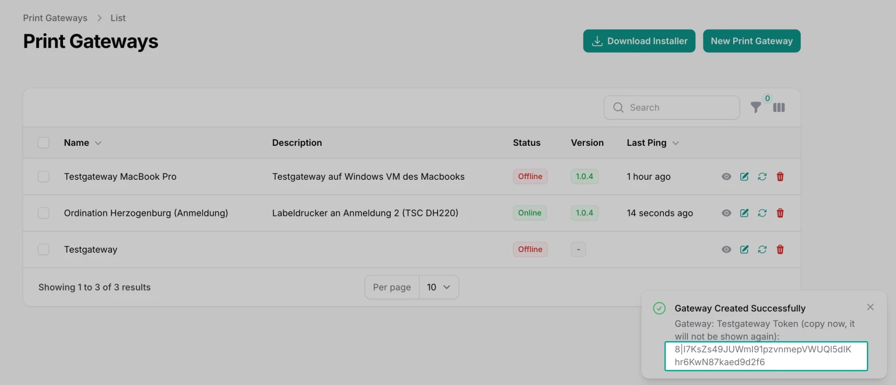Open the List breadcrumb item
This screenshot has height=385, width=896.
tap(118, 18)
